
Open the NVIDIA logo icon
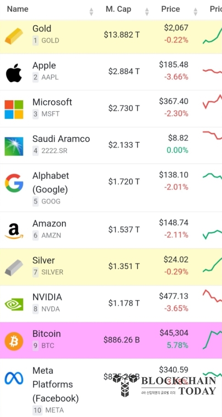tap(14, 304)
